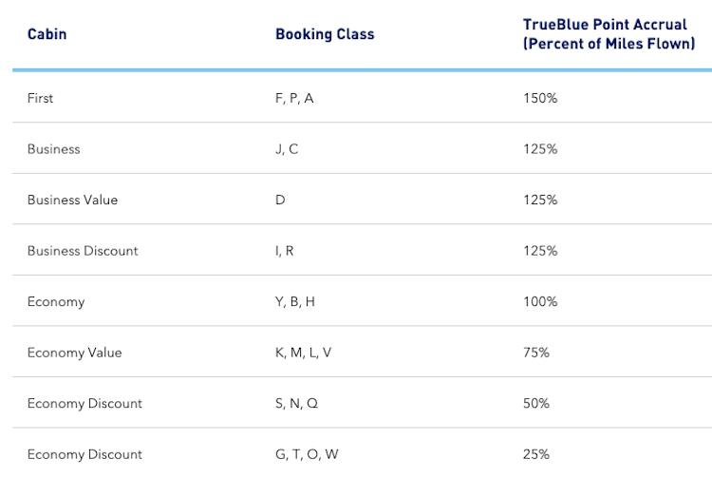Click booking class J, C
712x478 pixels.
(287, 149)
